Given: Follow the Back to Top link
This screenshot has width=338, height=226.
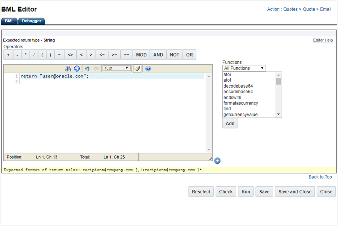Looking at the screenshot, I should click(x=320, y=177).
